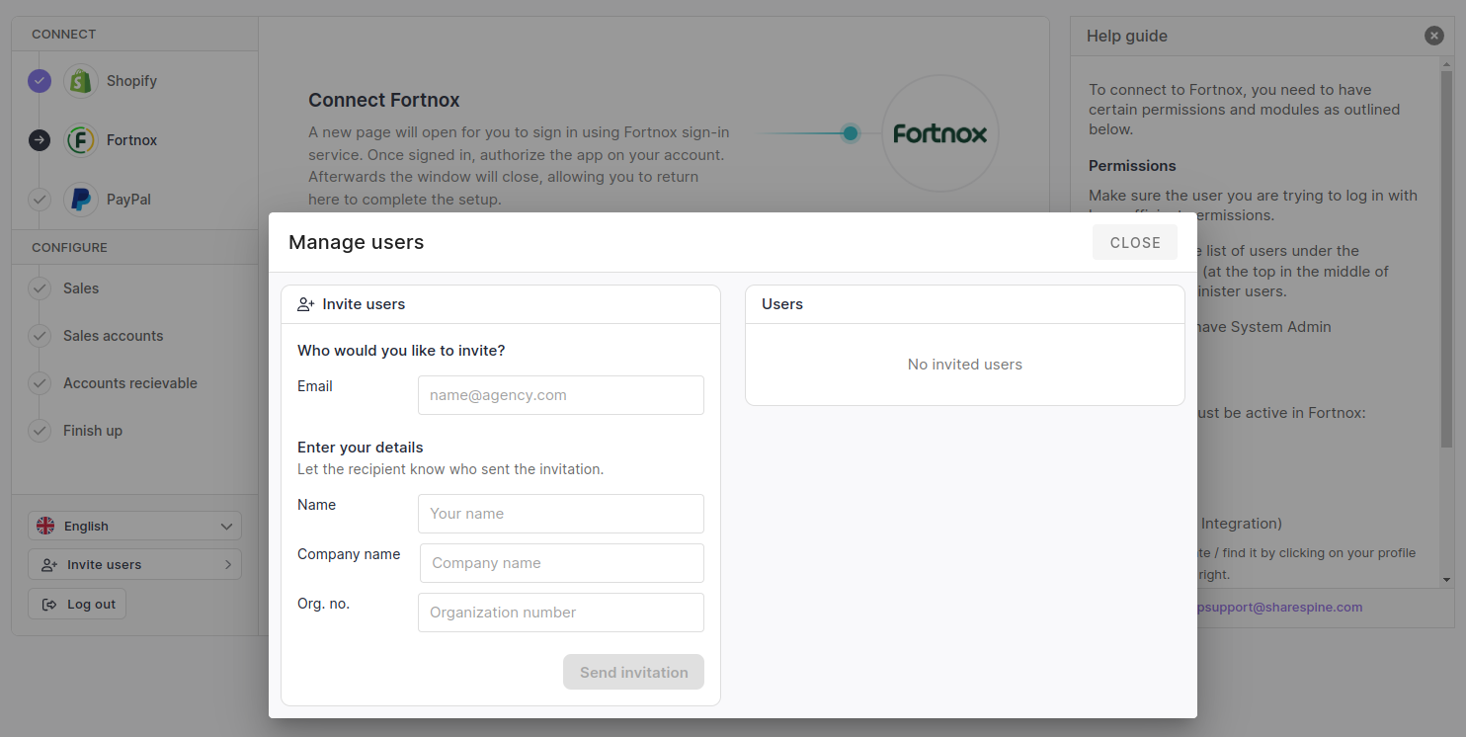Click the UK flag icon in language selector
The height and width of the screenshot is (737, 1466).
click(x=45, y=526)
